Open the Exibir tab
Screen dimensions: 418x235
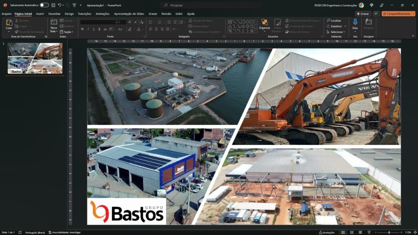(x=179, y=13)
